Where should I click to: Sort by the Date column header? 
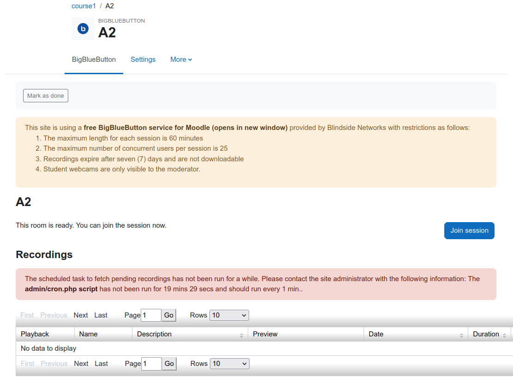coord(416,334)
